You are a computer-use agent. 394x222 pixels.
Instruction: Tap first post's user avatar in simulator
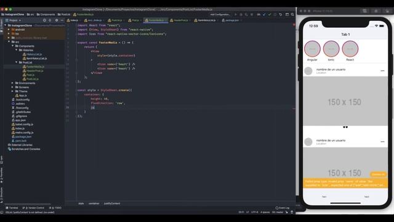point(308,71)
